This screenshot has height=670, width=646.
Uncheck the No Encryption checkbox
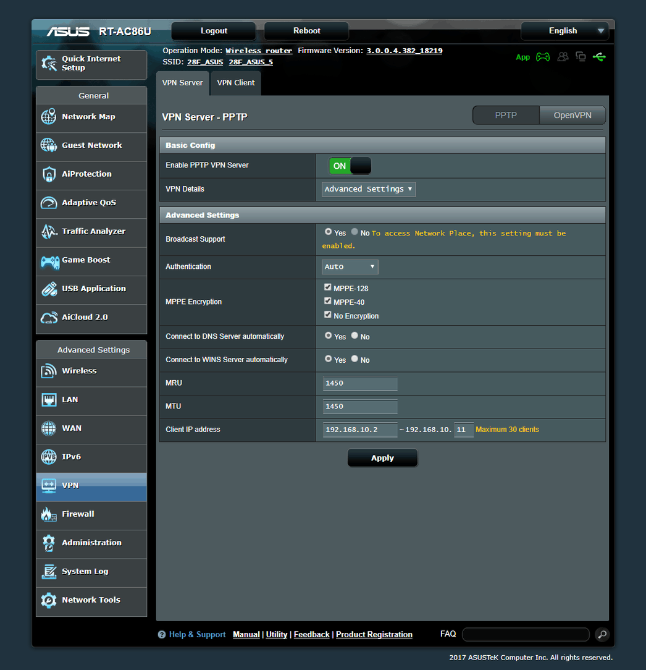pos(327,315)
